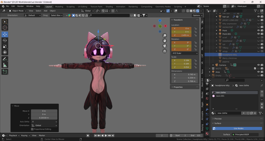Click the Use Nodes button
The image size is (265, 141).
(237, 129)
